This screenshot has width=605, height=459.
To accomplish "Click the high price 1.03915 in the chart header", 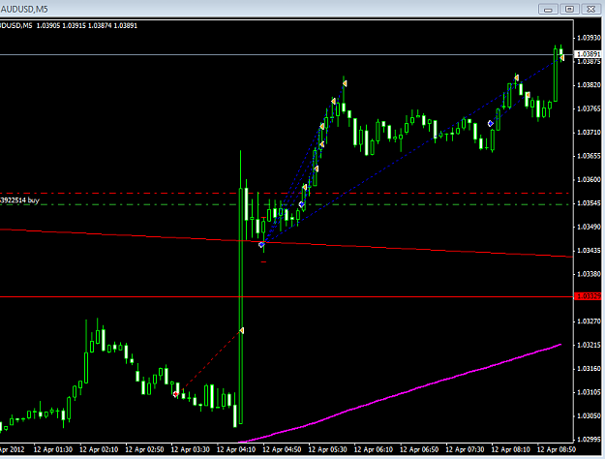I will coord(75,26).
